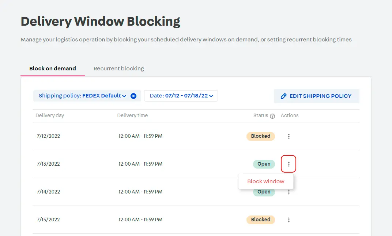Select Block window from the context menu

pos(266,181)
